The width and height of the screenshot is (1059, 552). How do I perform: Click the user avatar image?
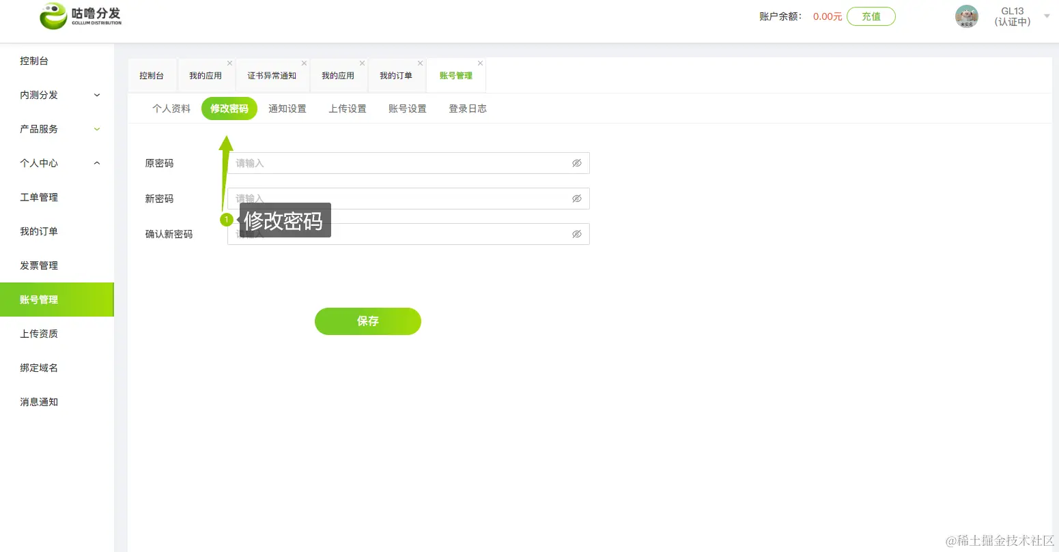967,16
